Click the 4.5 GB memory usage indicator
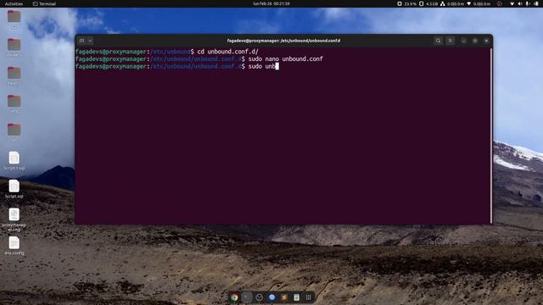 [428, 3]
